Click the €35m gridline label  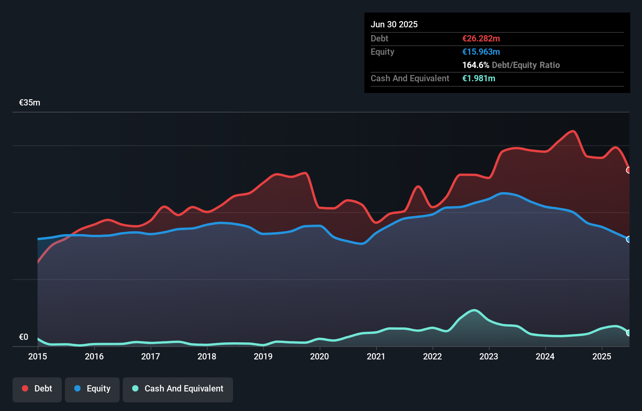click(x=29, y=102)
